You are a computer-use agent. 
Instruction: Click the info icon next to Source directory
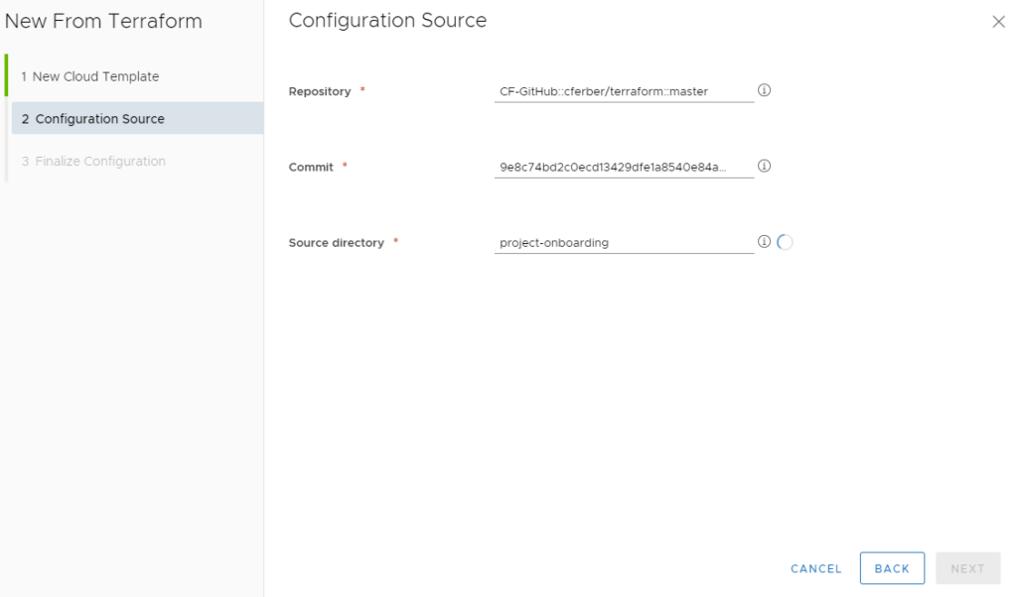764,242
